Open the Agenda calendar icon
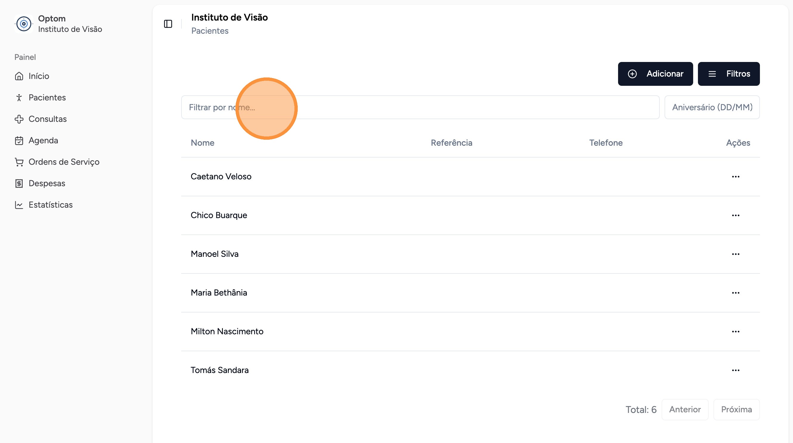This screenshot has width=793, height=443. click(x=19, y=141)
